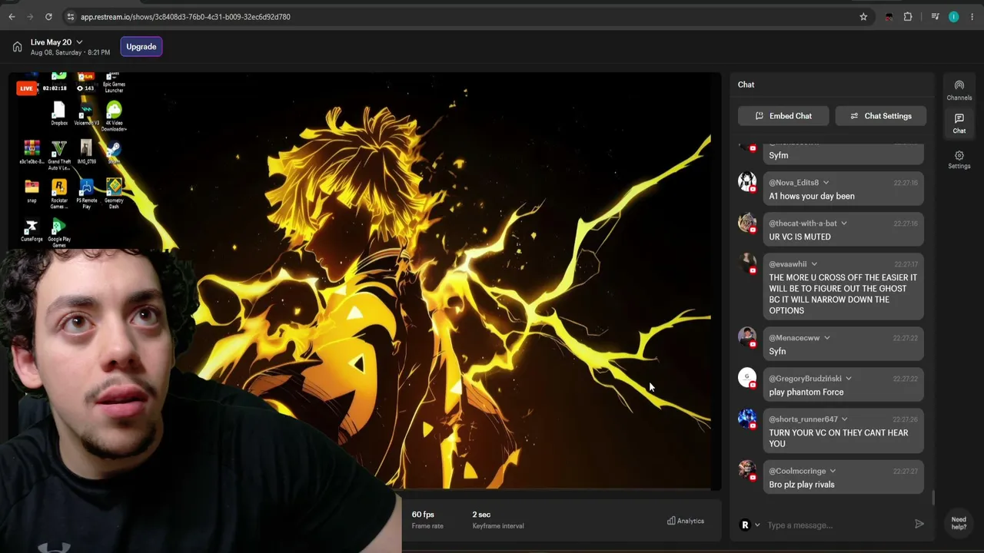
Task: Open the Analytics link
Action: click(686, 521)
